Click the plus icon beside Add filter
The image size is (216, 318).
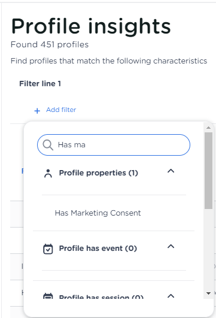(37, 111)
